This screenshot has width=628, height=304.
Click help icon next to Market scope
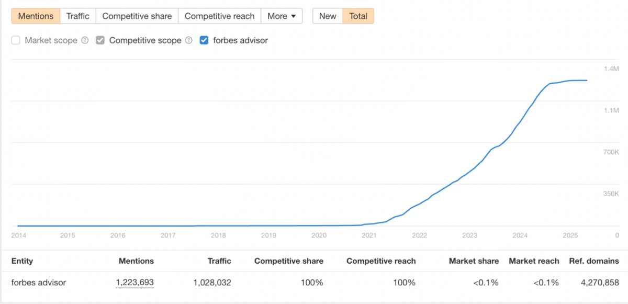click(x=85, y=40)
